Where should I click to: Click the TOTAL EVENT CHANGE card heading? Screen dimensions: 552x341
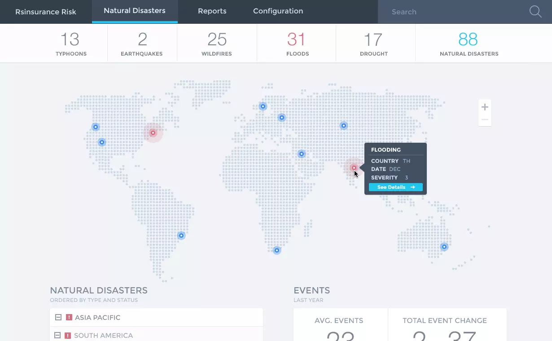coord(445,320)
